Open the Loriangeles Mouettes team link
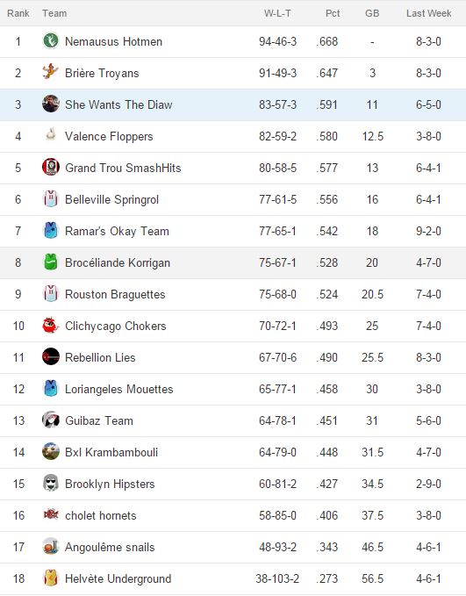This screenshot has height=596, width=466. [119, 389]
